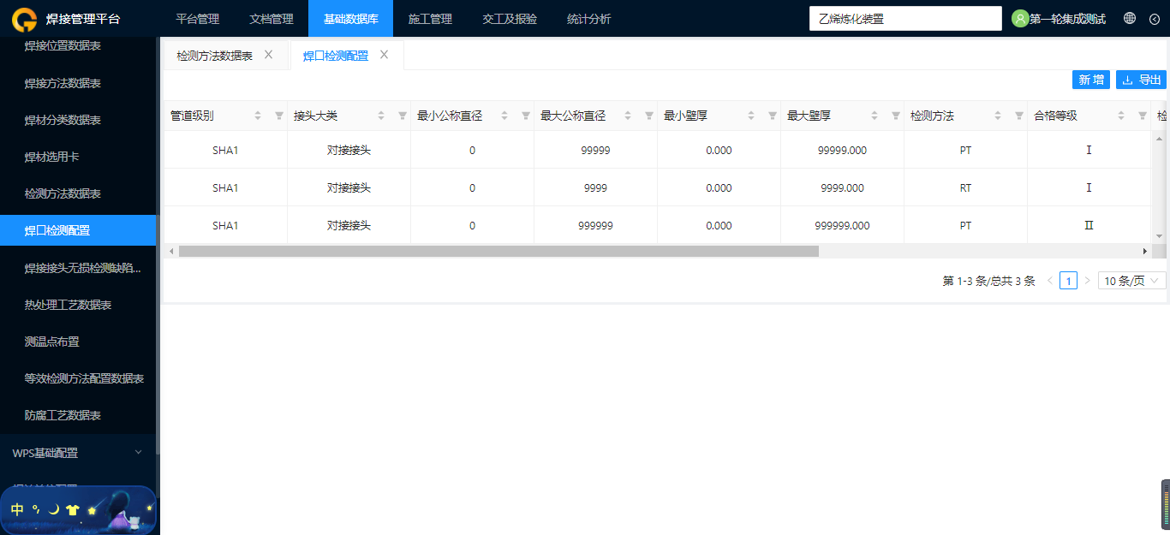Click the 乙烯炼化装置 search input field
This screenshot has height=535, width=1170.
[905, 19]
